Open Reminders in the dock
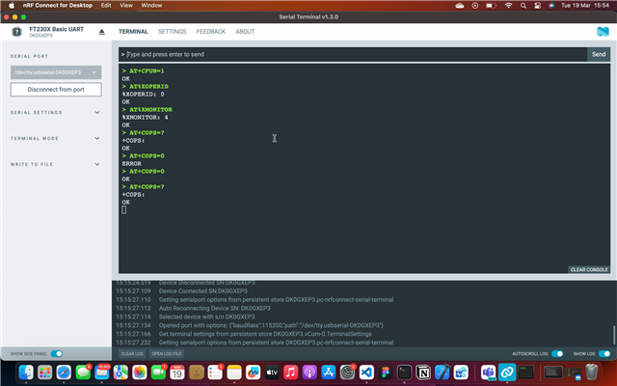Image resolution: width=617 pixels, height=386 pixels. [215, 372]
